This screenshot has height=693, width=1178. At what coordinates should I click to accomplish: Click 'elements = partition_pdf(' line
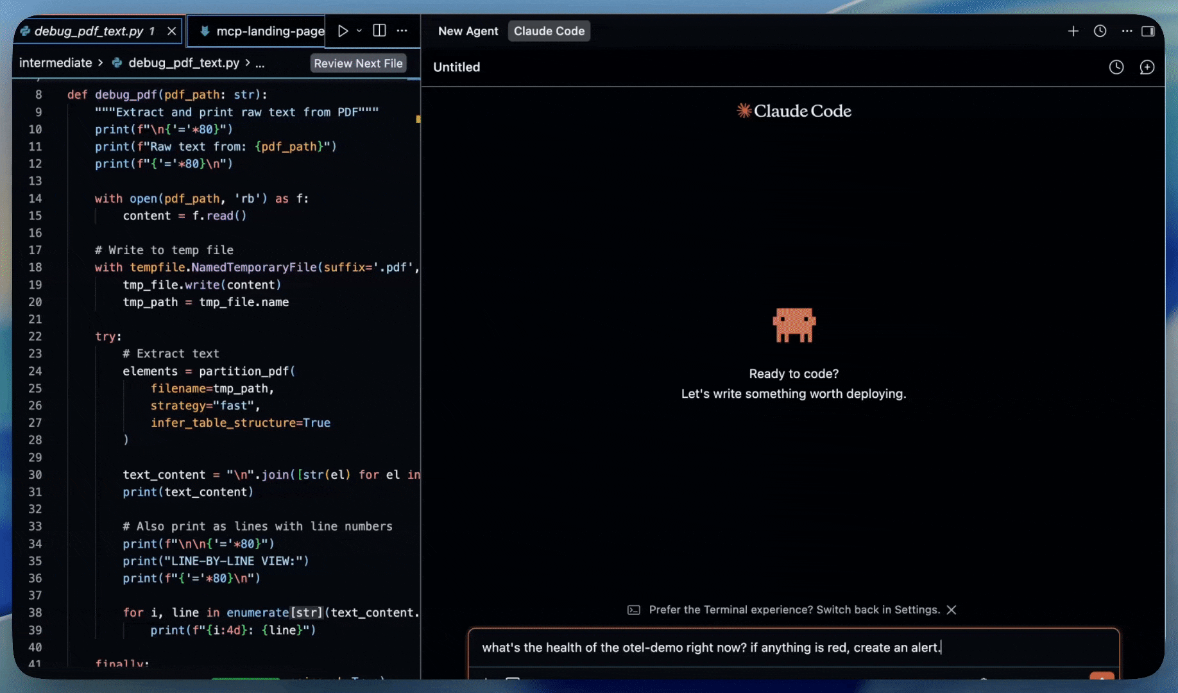click(x=209, y=371)
